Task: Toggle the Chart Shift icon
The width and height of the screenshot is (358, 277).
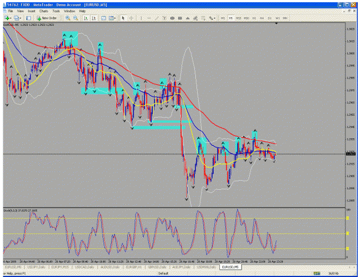Action: (x=94, y=18)
